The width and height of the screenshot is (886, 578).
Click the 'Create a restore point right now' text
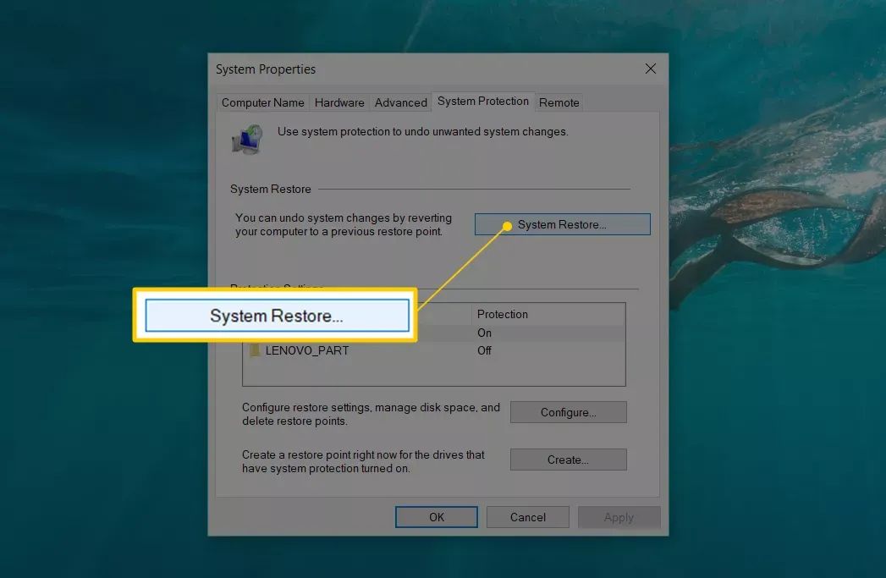tap(363, 461)
